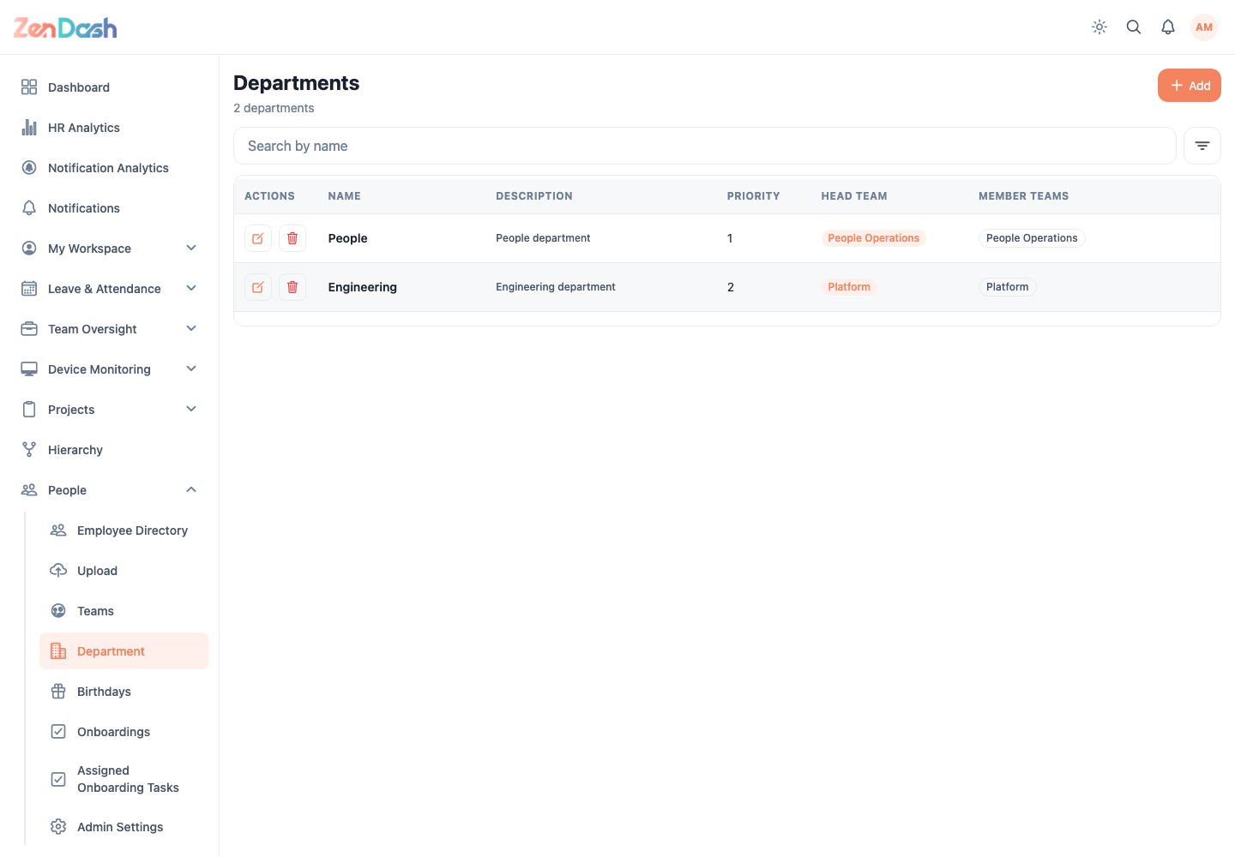1235x857 pixels.
Task: Click the Notification Analytics icon
Action: (x=29, y=168)
